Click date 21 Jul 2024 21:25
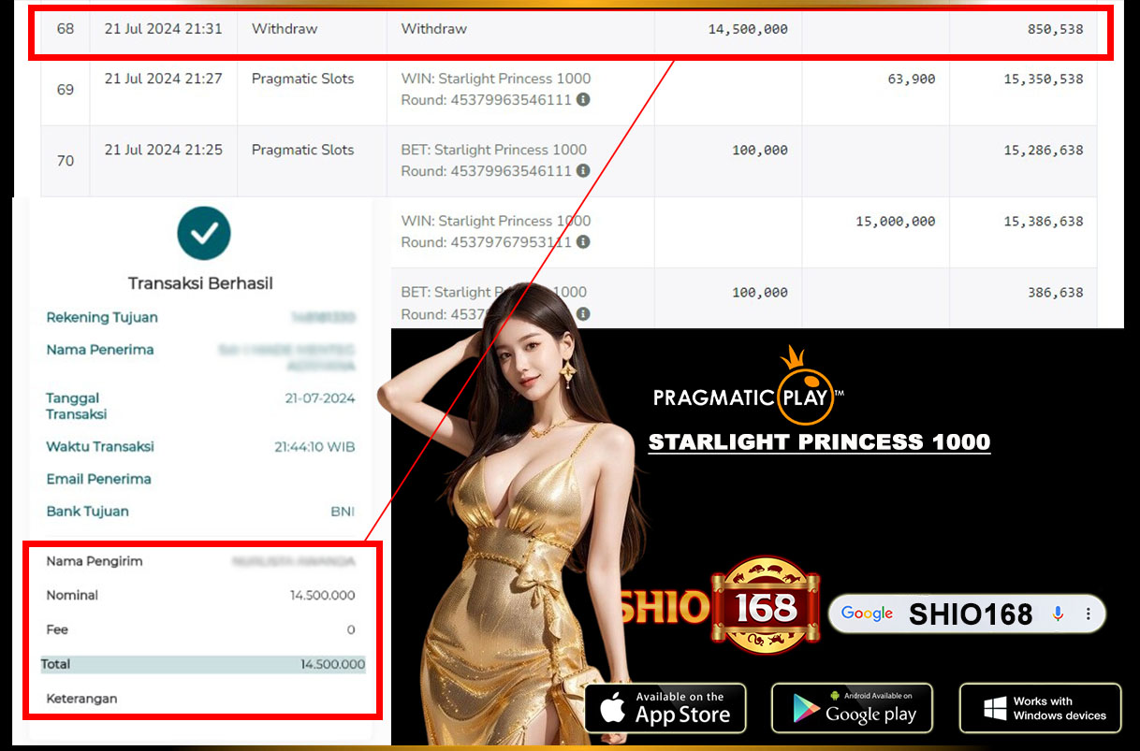The width and height of the screenshot is (1140, 751). coord(164,150)
